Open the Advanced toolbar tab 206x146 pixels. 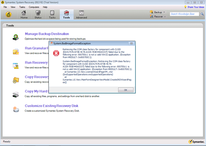tap(81, 15)
